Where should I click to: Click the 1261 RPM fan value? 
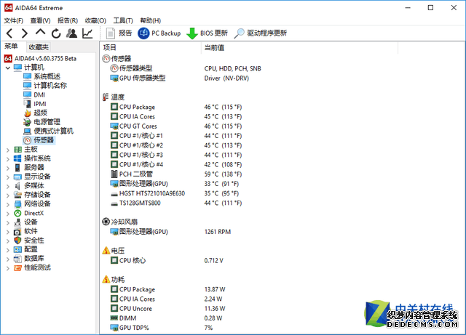(x=218, y=232)
